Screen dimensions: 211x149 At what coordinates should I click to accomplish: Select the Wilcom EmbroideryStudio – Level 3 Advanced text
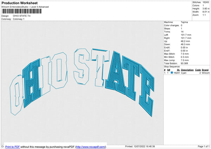[x=25, y=7]
